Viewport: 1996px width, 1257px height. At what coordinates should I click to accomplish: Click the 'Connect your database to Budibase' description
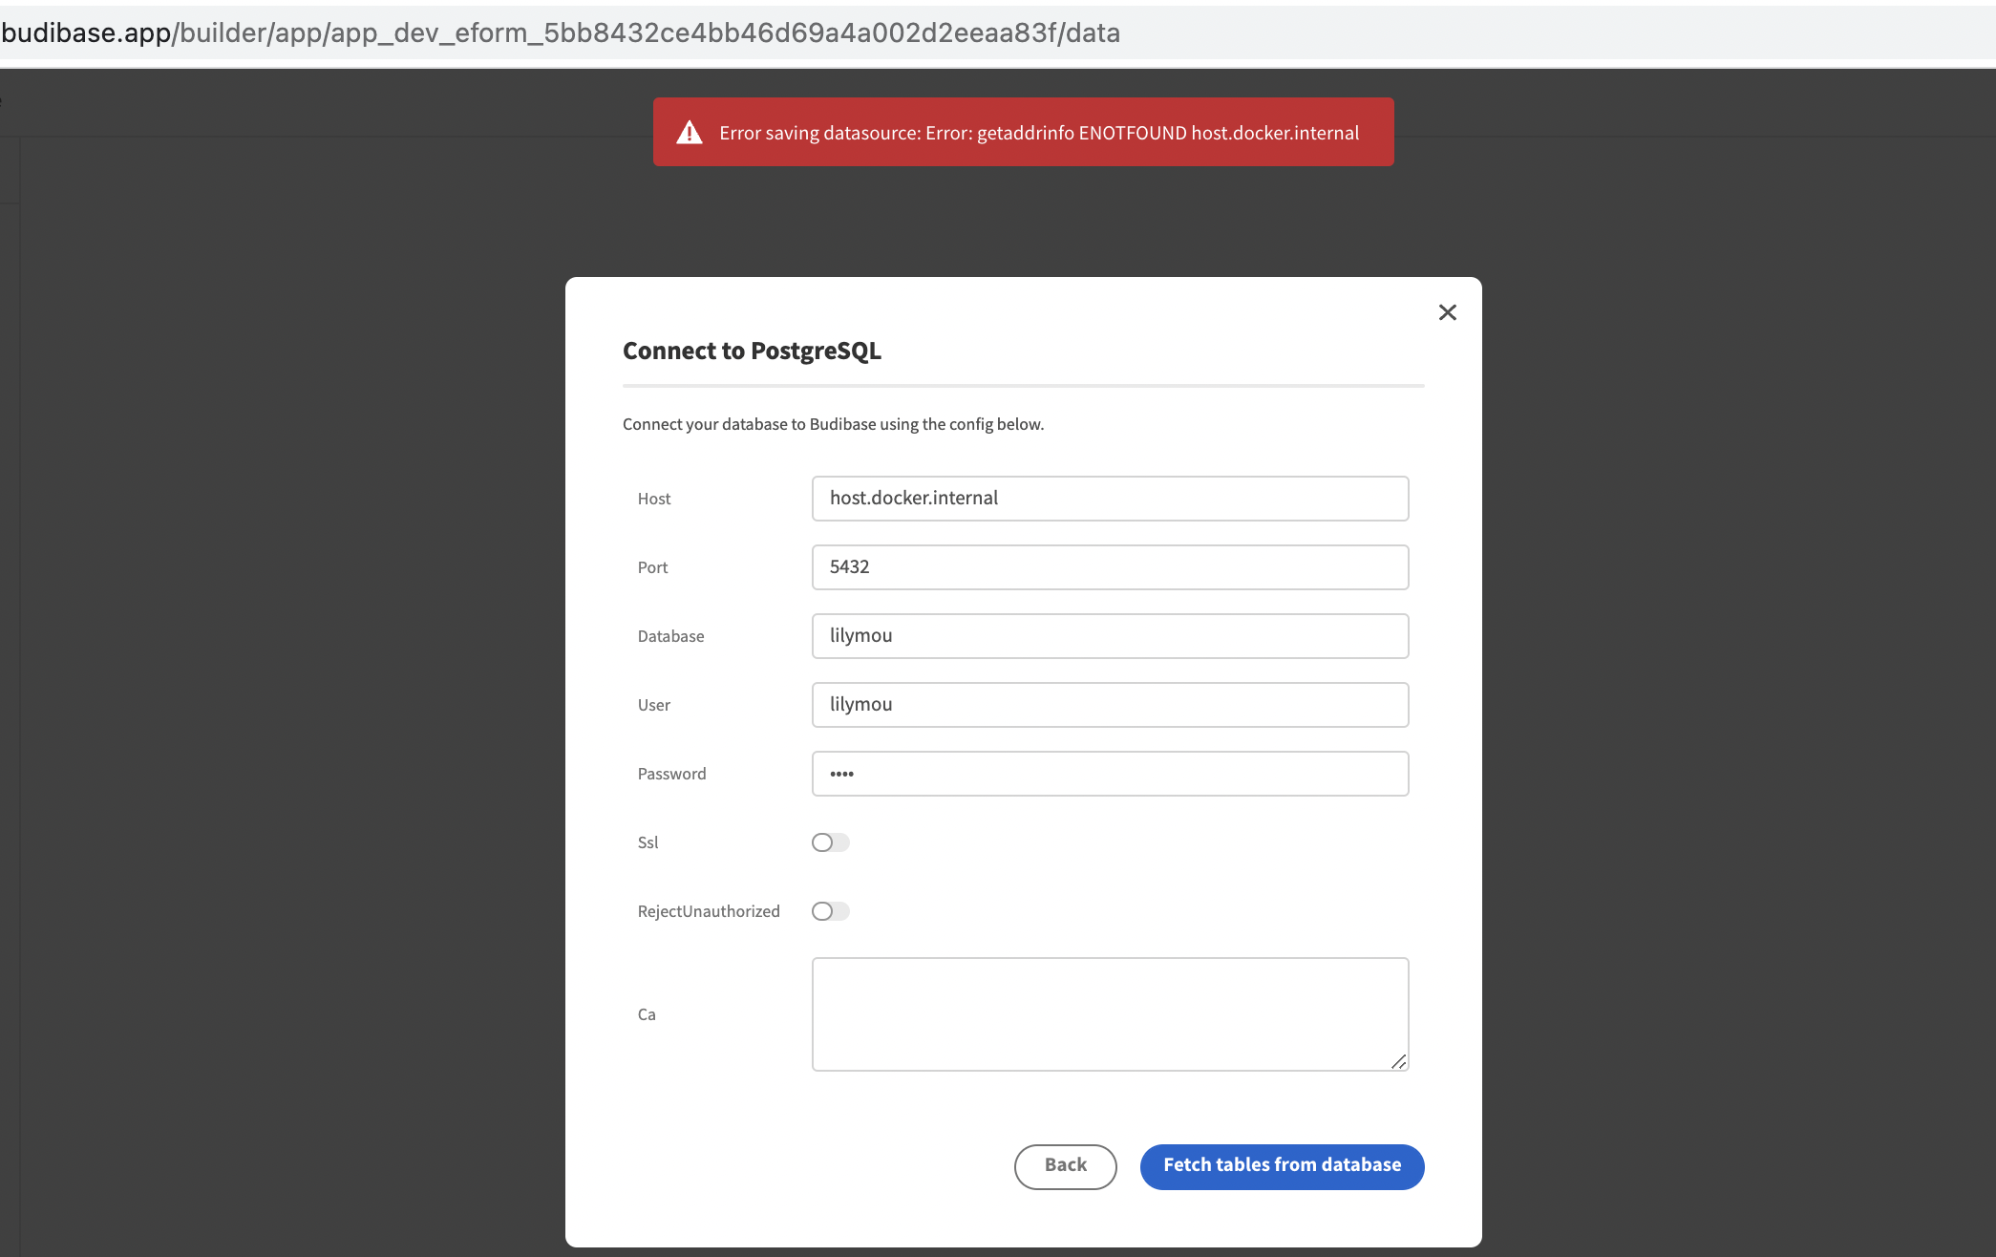833,424
